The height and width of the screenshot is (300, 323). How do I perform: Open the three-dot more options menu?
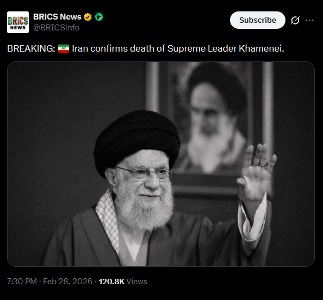point(309,20)
